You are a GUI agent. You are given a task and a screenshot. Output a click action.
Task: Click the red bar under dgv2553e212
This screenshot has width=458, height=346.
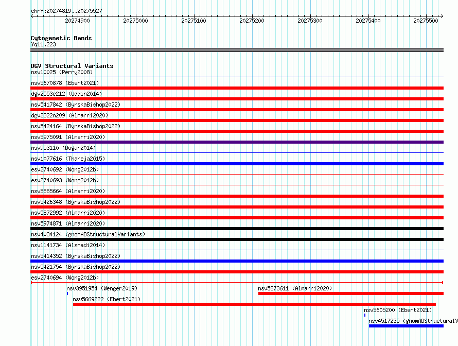point(237,99)
